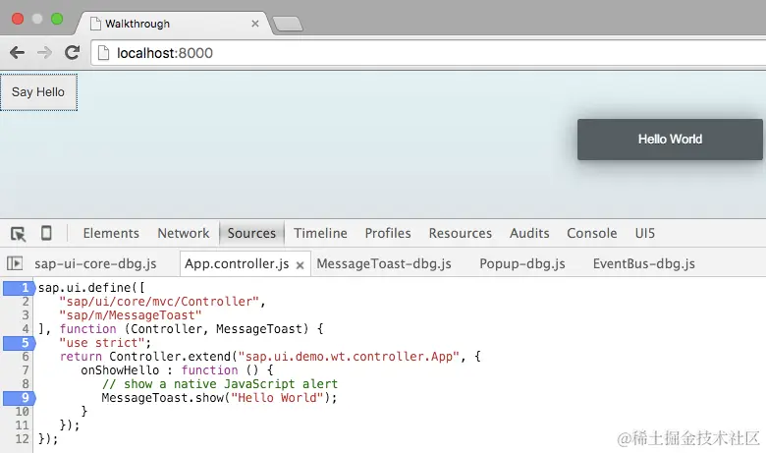The height and width of the screenshot is (453, 766).
Task: Click the native JavaScript alert comment
Action: pyautogui.click(x=219, y=384)
